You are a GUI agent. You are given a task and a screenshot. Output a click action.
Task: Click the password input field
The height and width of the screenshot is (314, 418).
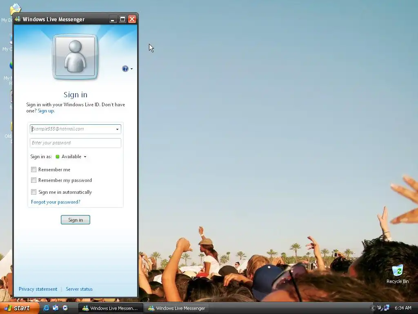click(x=76, y=143)
